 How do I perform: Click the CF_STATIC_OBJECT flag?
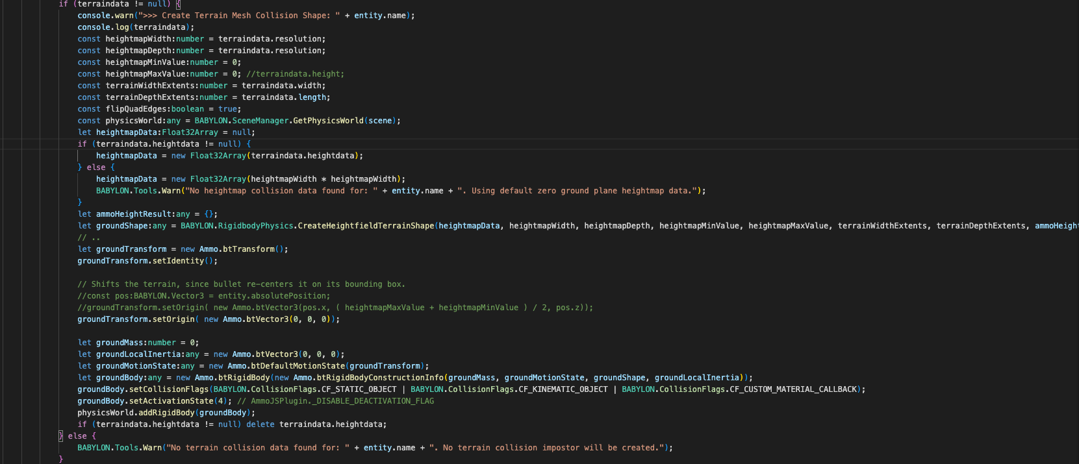coord(359,389)
